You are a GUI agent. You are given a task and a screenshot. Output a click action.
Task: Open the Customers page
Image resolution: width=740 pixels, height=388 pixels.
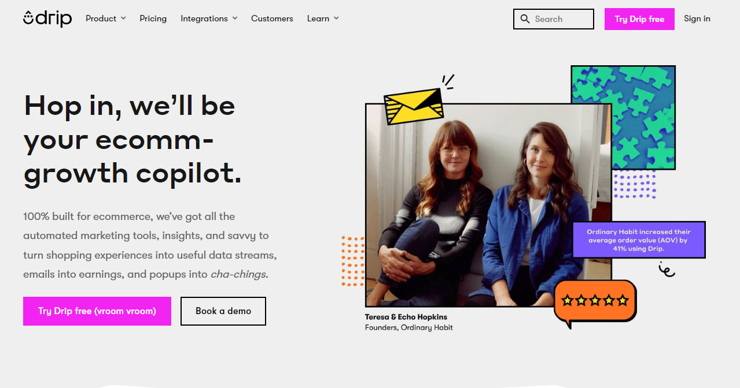coord(272,18)
